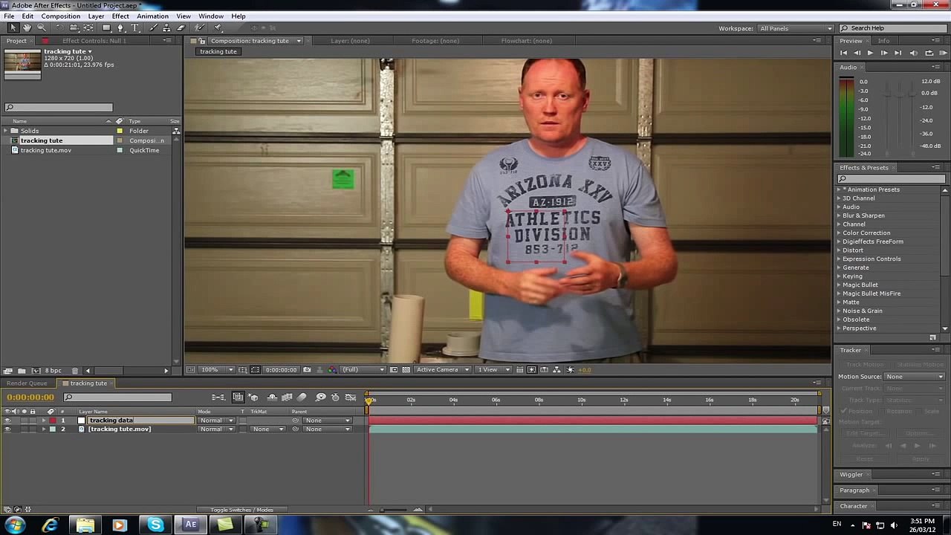Select the Hand tool
The image size is (951, 535).
(x=27, y=27)
